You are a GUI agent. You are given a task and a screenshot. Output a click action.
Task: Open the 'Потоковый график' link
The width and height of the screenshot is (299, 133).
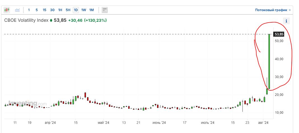[x=271, y=10]
